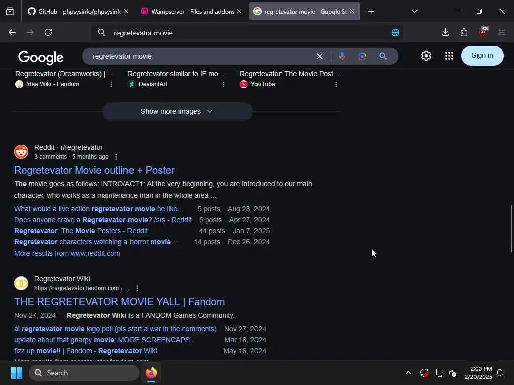
Task: Open a new browser tab
Action: click(x=371, y=12)
